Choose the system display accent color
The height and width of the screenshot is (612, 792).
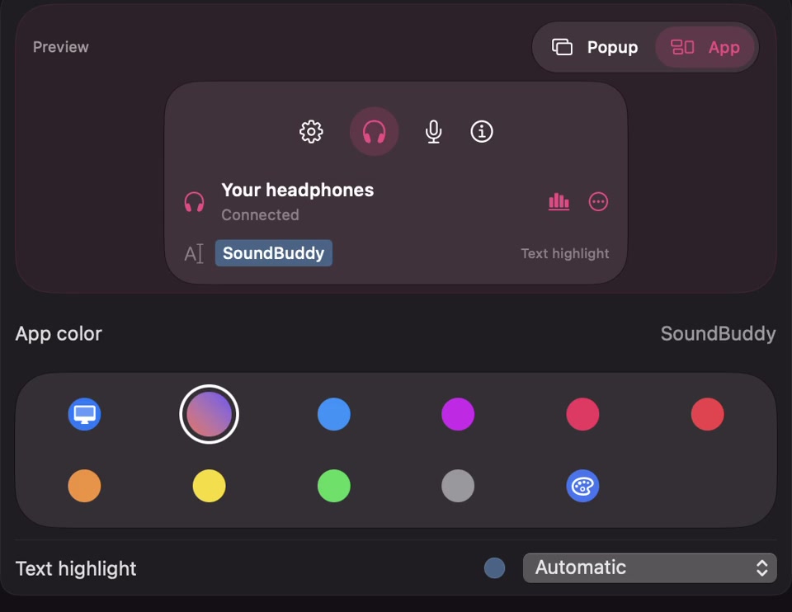84,414
